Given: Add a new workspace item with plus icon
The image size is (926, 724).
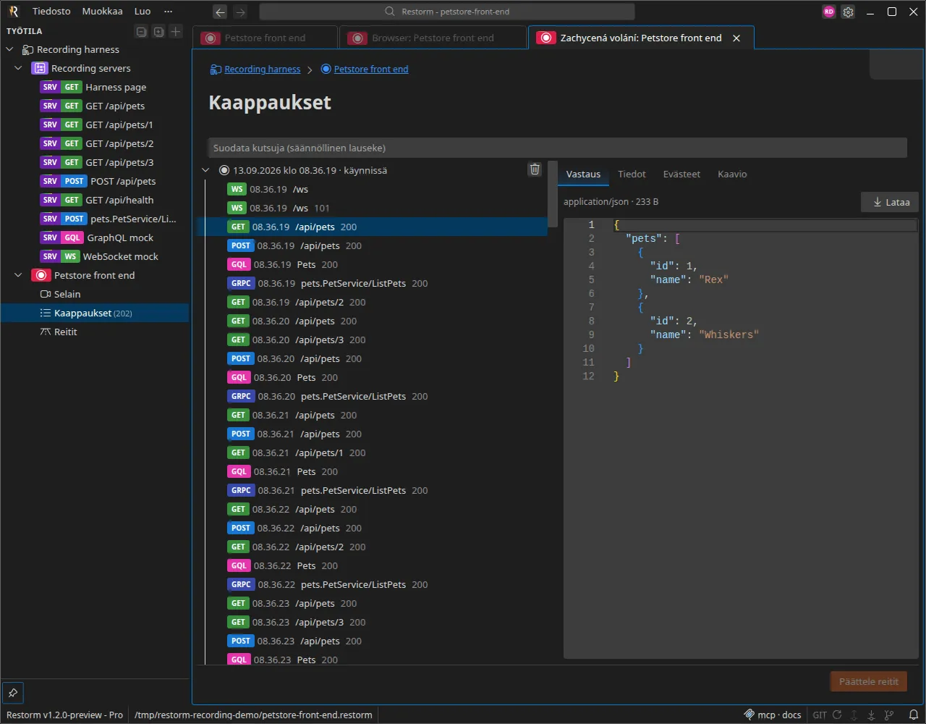Looking at the screenshot, I should [175, 31].
